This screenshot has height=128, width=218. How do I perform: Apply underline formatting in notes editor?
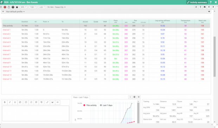pos(15,102)
